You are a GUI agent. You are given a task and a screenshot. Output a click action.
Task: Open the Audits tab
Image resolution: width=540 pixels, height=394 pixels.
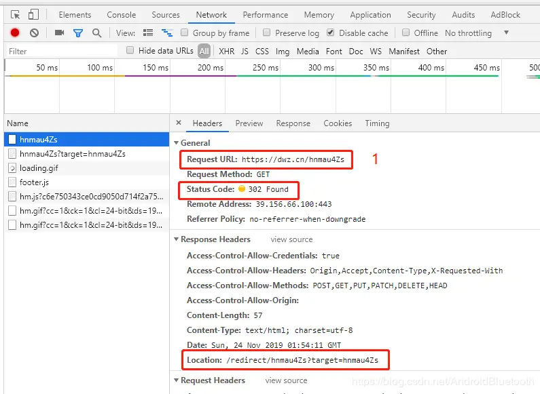[463, 15]
